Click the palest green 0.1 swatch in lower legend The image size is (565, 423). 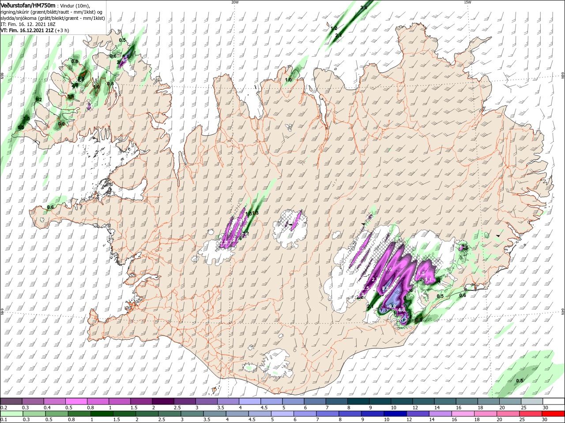(x=11, y=414)
